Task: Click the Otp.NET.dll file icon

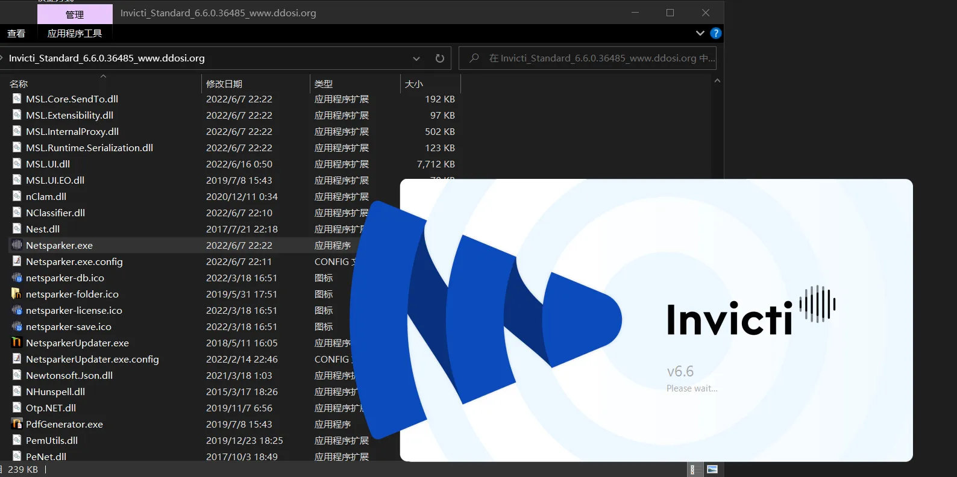Action: coord(17,408)
